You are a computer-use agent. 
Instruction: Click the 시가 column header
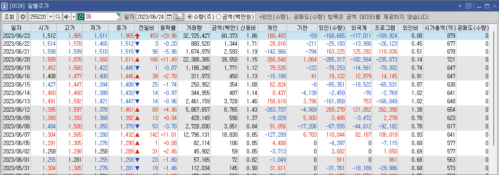click(44, 28)
